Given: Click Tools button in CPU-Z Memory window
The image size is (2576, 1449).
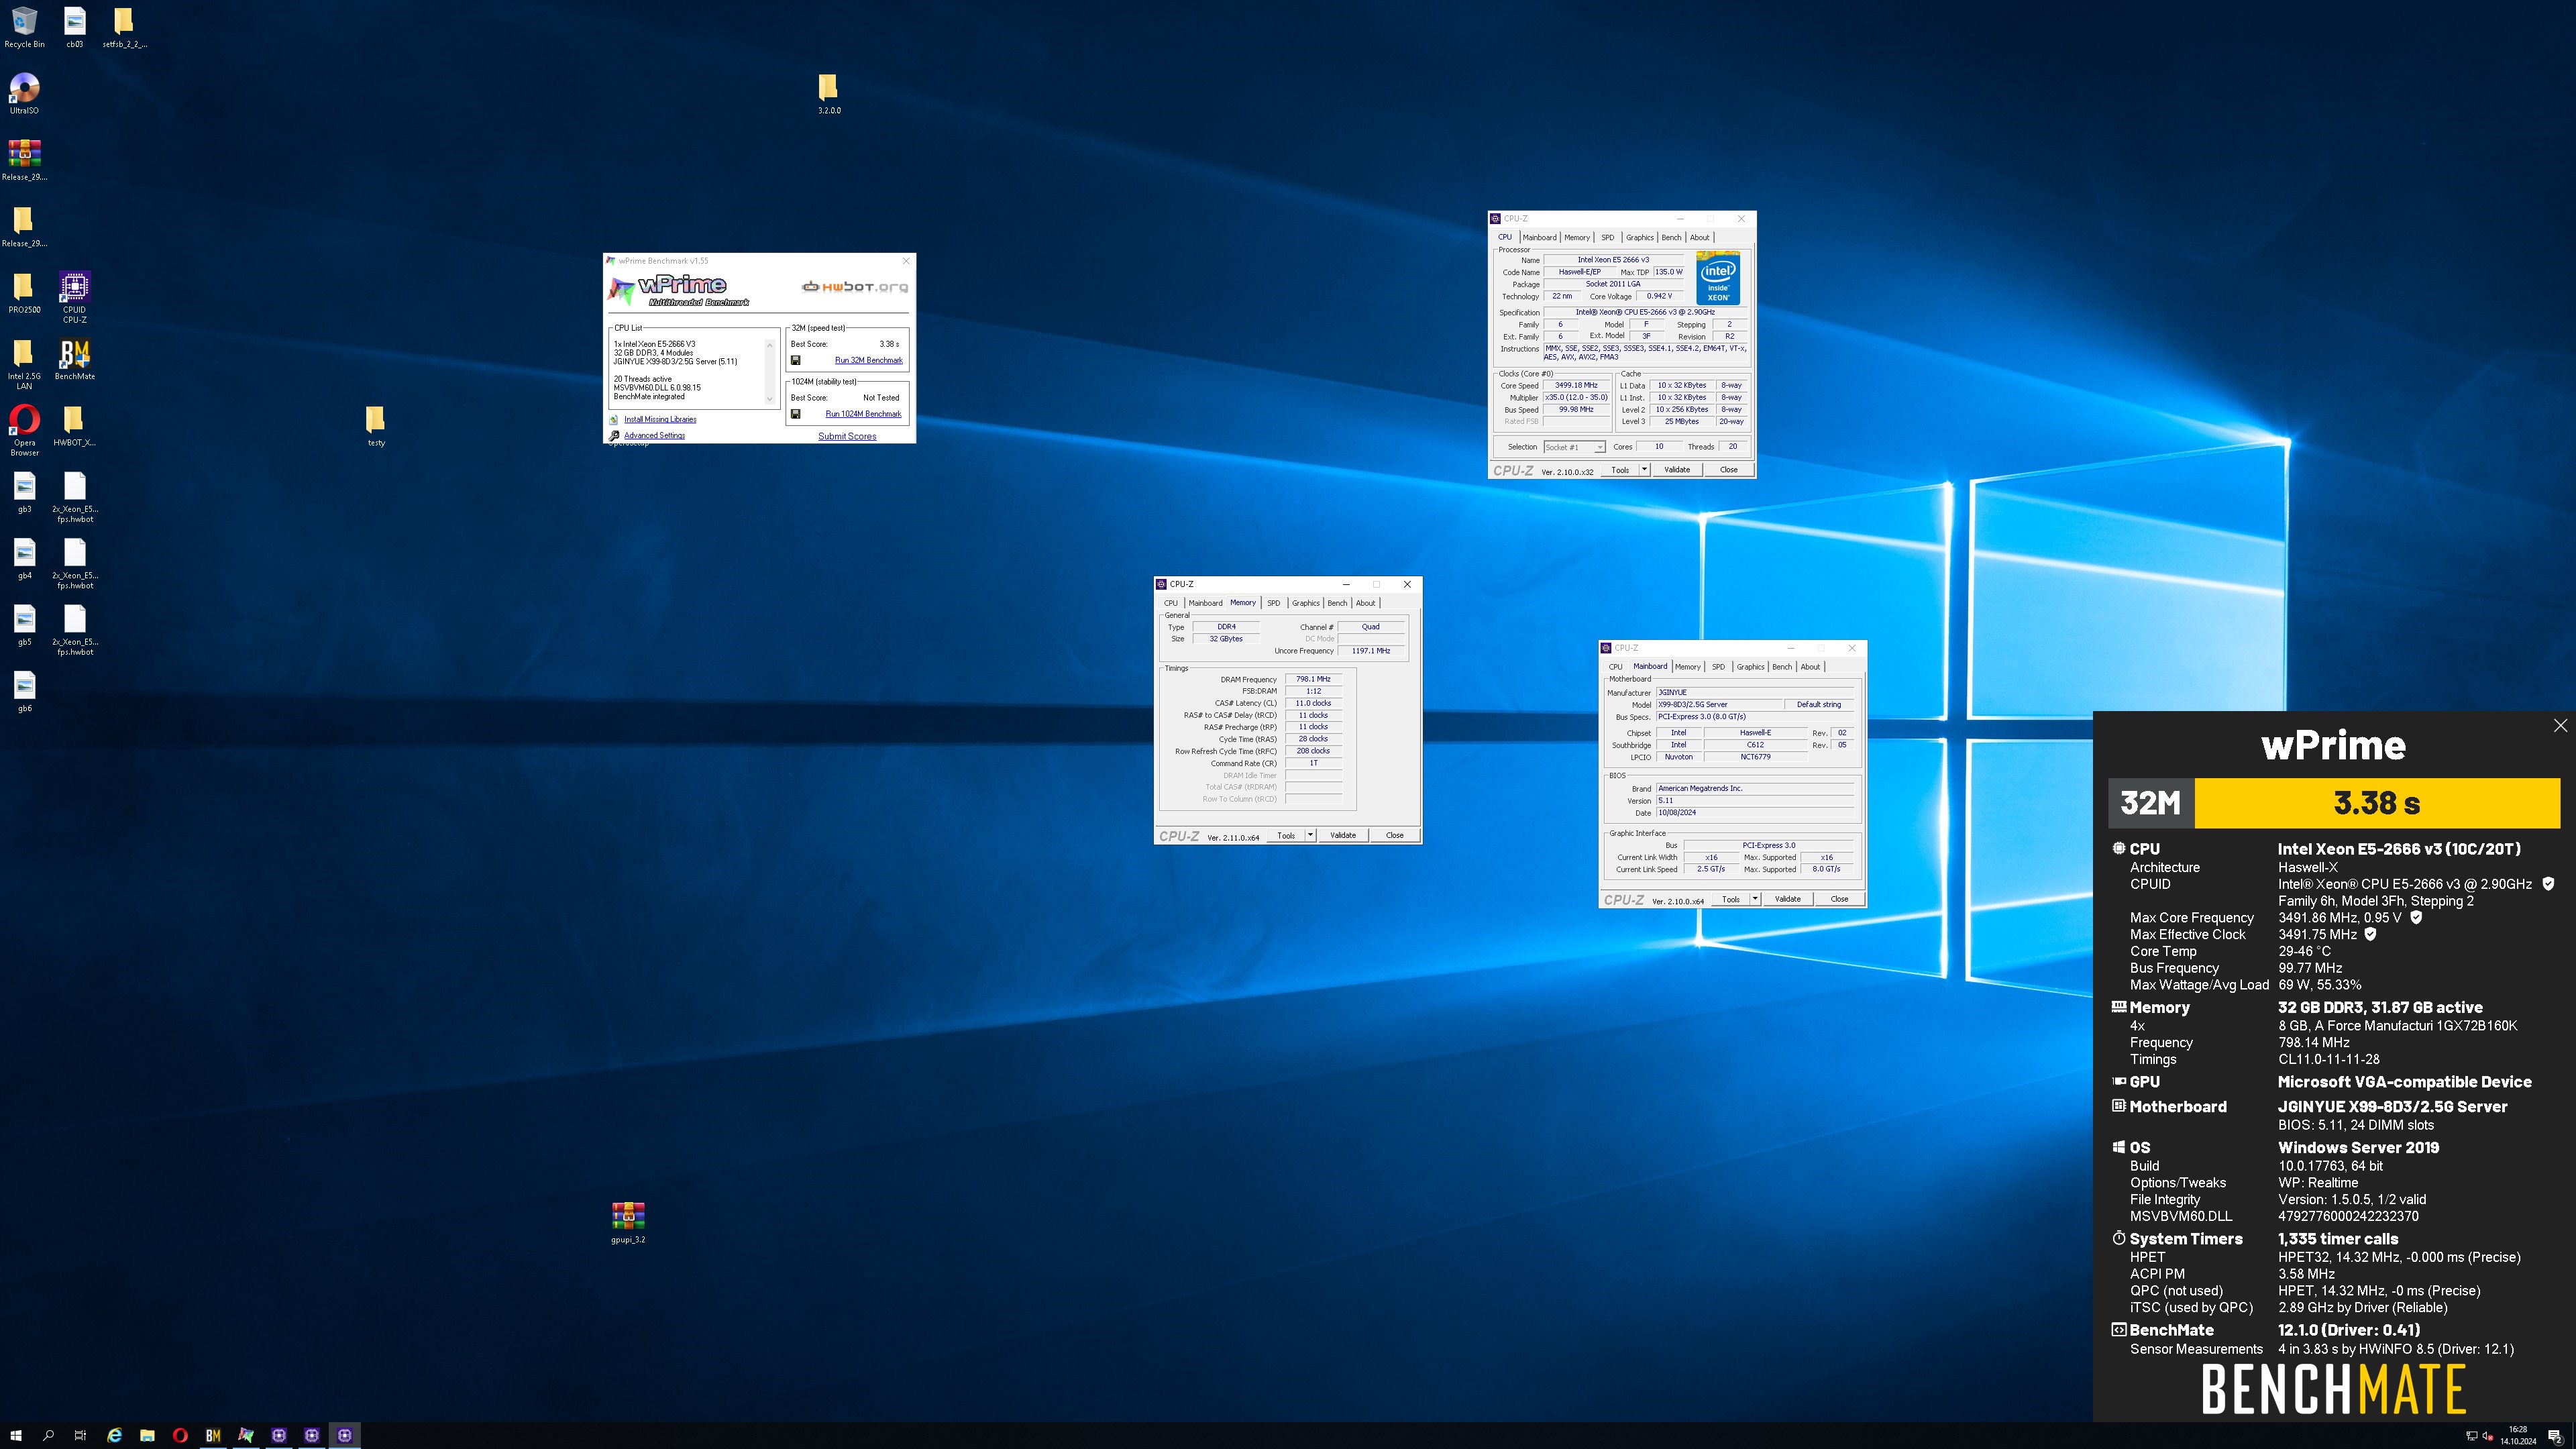Looking at the screenshot, I should coord(1286,835).
